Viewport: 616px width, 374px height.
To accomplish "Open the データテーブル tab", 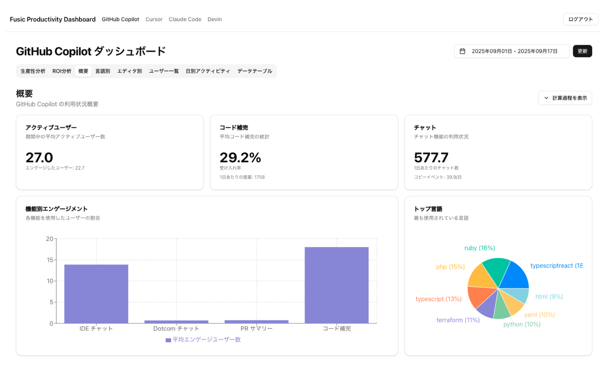I will point(255,71).
